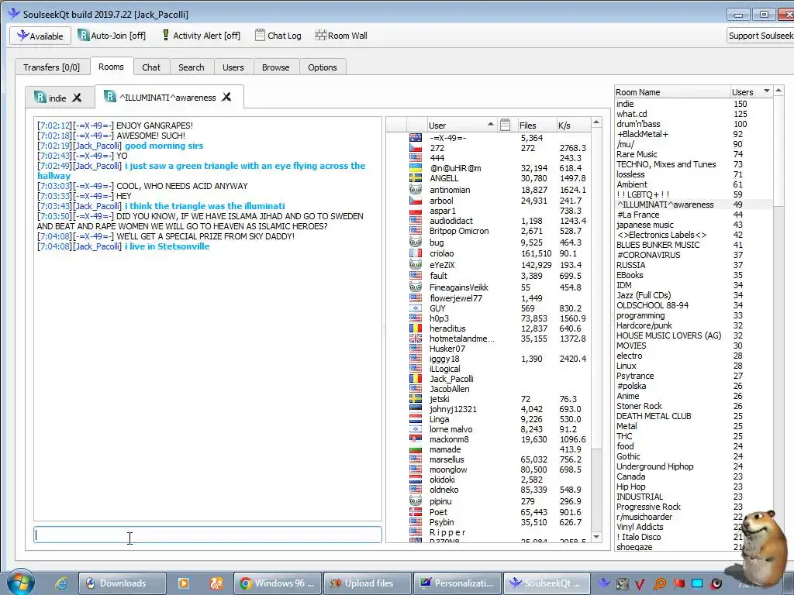Switch to Windows 96 Chrome taskbar window
794x595 pixels.
(279, 583)
